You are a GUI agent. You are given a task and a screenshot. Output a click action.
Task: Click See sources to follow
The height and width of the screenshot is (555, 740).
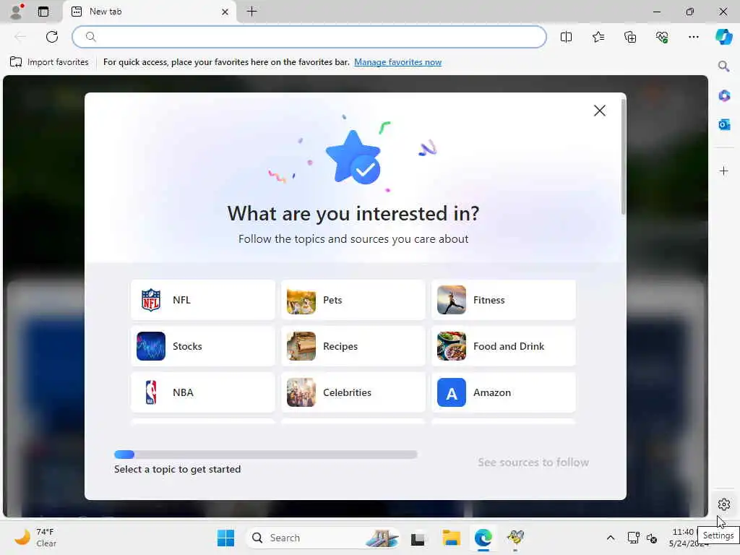click(533, 462)
